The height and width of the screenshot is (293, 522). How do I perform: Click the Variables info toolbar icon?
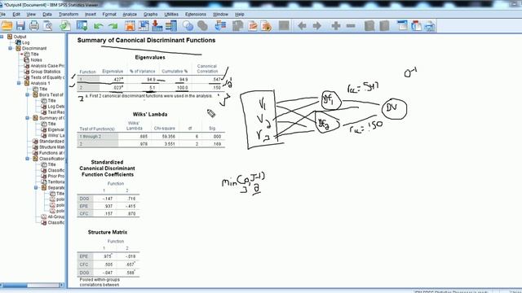pyautogui.click(x=171, y=25)
